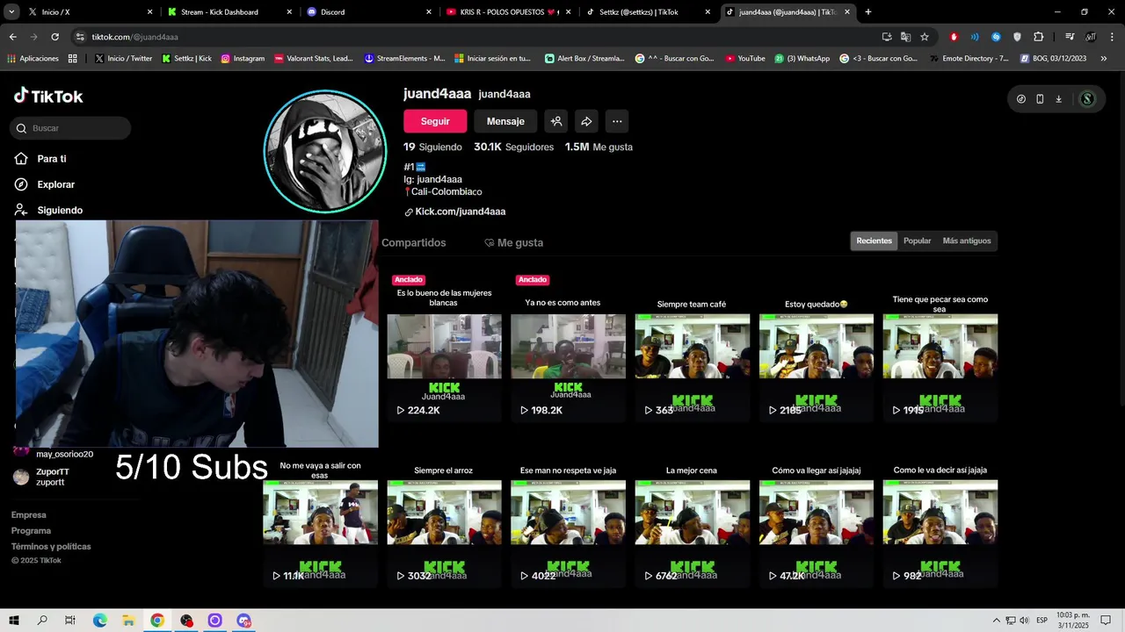Image resolution: width=1125 pixels, height=632 pixels.
Task: Switch to the Compartidos tab
Action: pos(414,242)
